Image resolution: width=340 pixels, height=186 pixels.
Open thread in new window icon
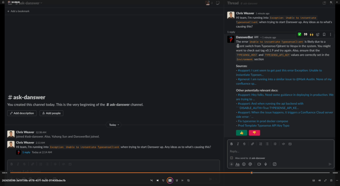(324, 3)
